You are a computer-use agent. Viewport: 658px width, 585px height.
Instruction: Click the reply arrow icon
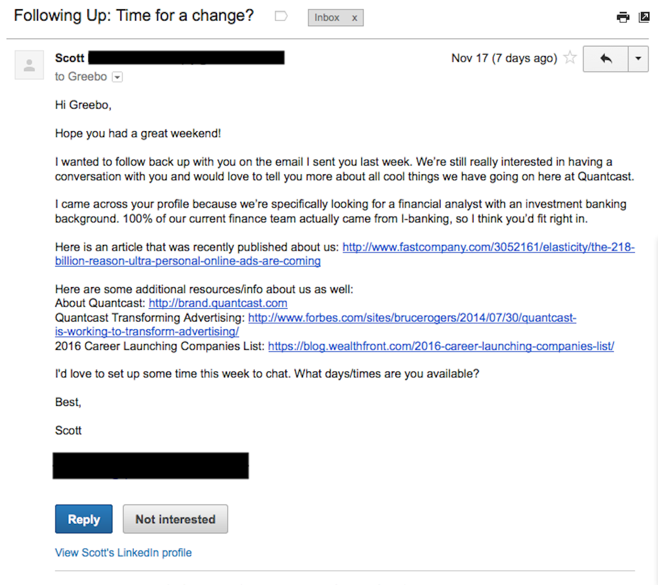coord(606,59)
